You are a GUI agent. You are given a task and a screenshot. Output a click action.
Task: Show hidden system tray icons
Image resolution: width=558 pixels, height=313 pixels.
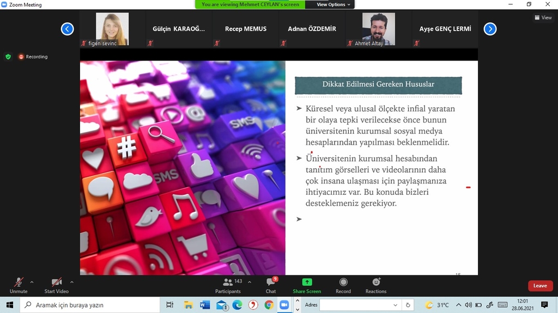click(459, 305)
